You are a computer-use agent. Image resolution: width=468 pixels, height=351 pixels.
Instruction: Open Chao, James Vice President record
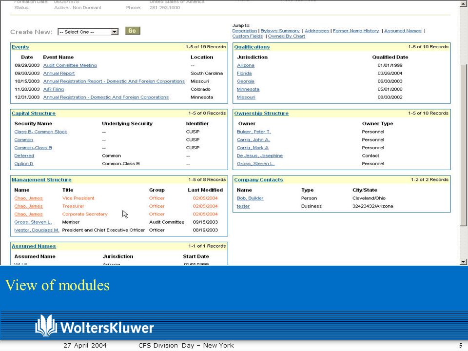(x=28, y=198)
